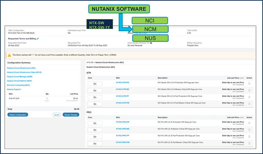This screenshot has height=154, width=263.
Task: Open info icon beside Automatically Renews For
Action: click(151, 43)
